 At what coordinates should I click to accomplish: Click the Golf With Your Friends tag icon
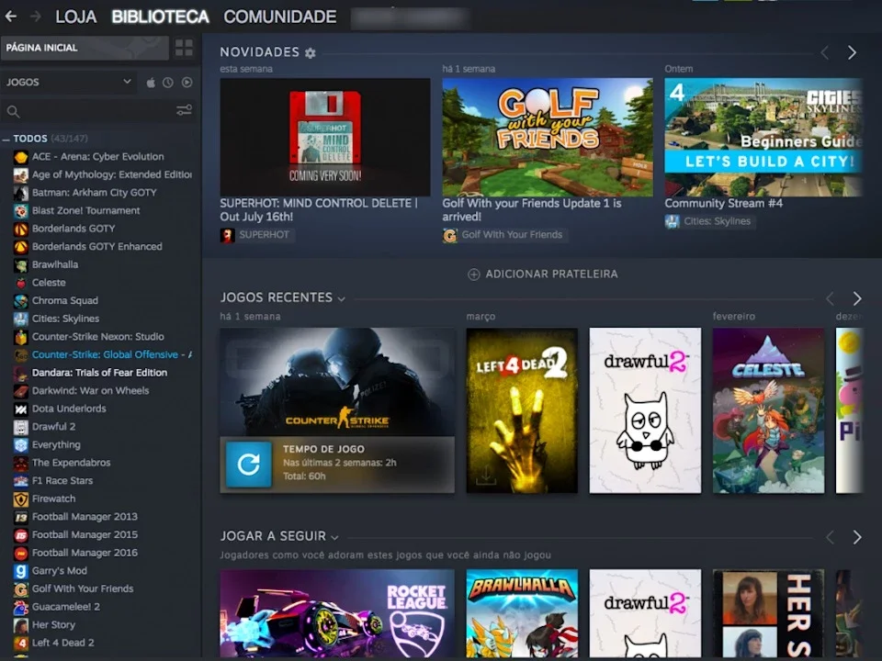pos(450,236)
